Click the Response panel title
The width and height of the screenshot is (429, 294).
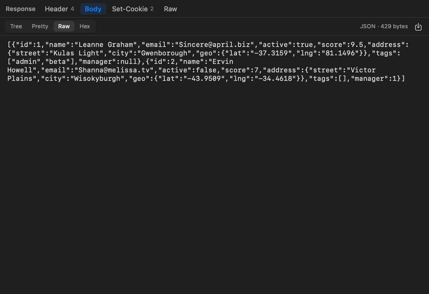[x=21, y=9]
